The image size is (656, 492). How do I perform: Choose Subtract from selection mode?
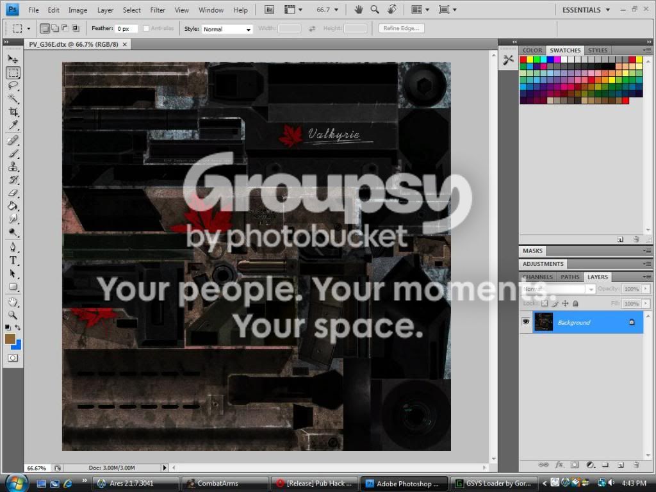click(65, 28)
